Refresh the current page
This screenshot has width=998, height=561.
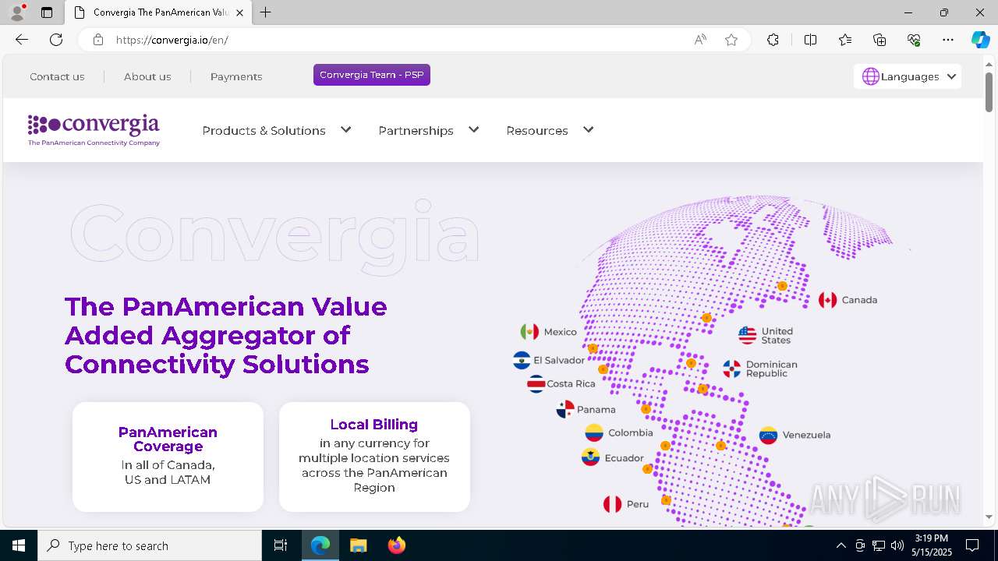click(56, 40)
